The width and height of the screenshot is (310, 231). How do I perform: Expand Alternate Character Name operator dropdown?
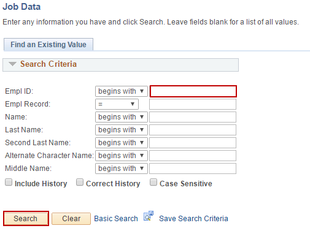coord(122,156)
